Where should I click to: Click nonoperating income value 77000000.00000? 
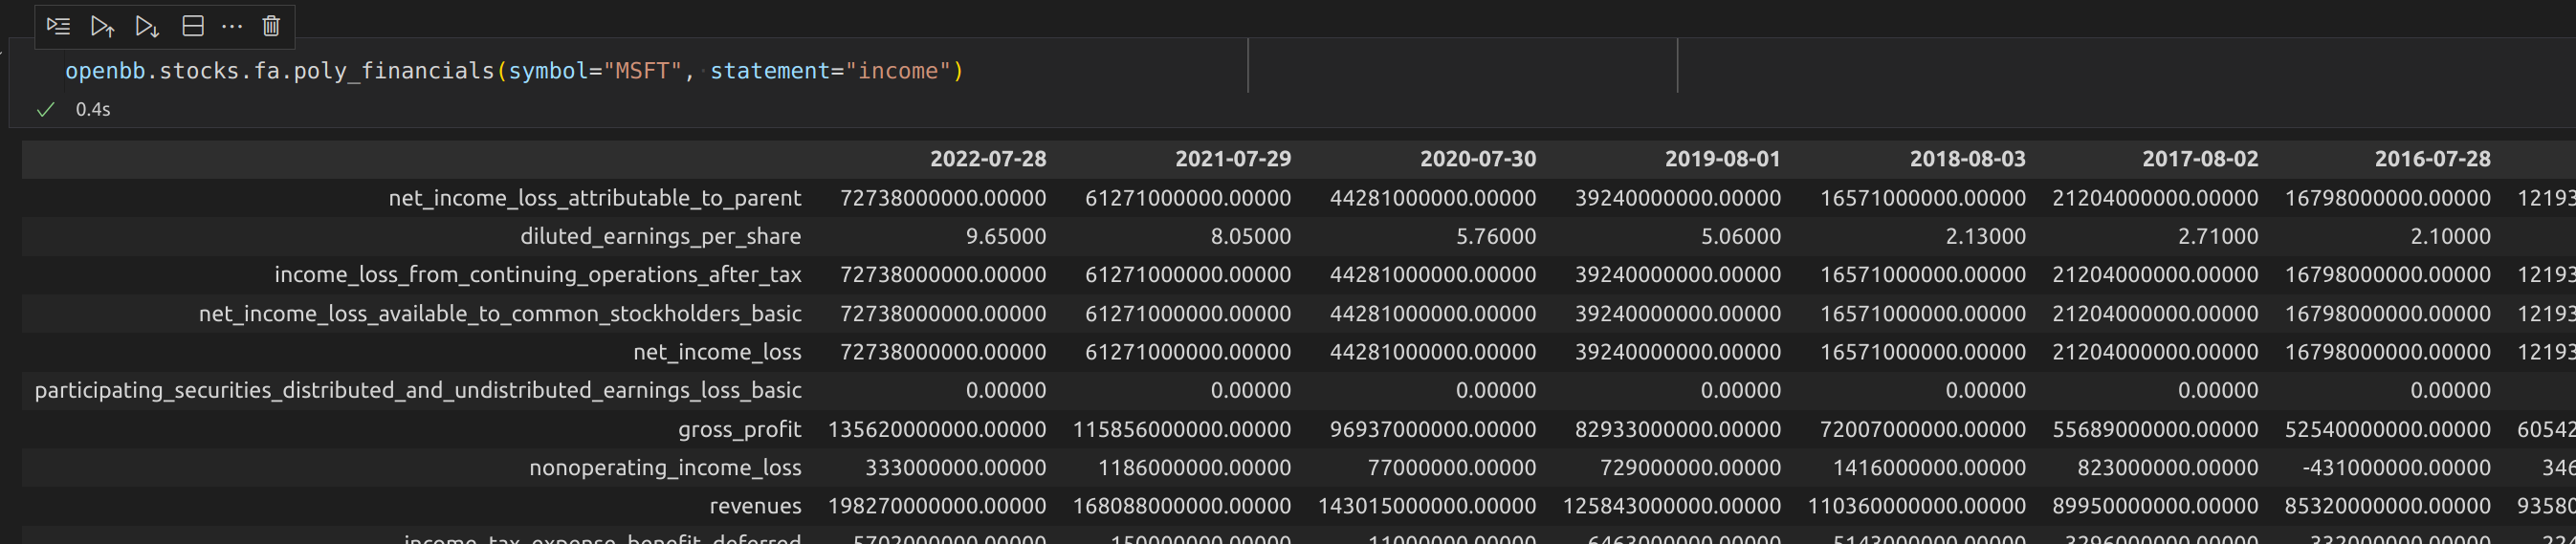tap(1452, 468)
